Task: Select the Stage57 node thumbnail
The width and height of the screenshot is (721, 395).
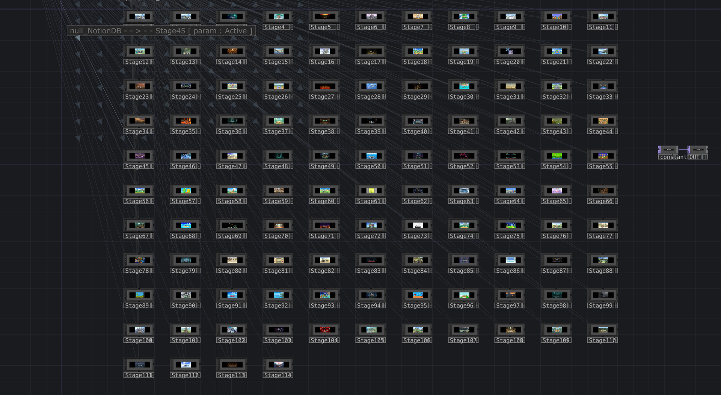Action: pos(186,191)
